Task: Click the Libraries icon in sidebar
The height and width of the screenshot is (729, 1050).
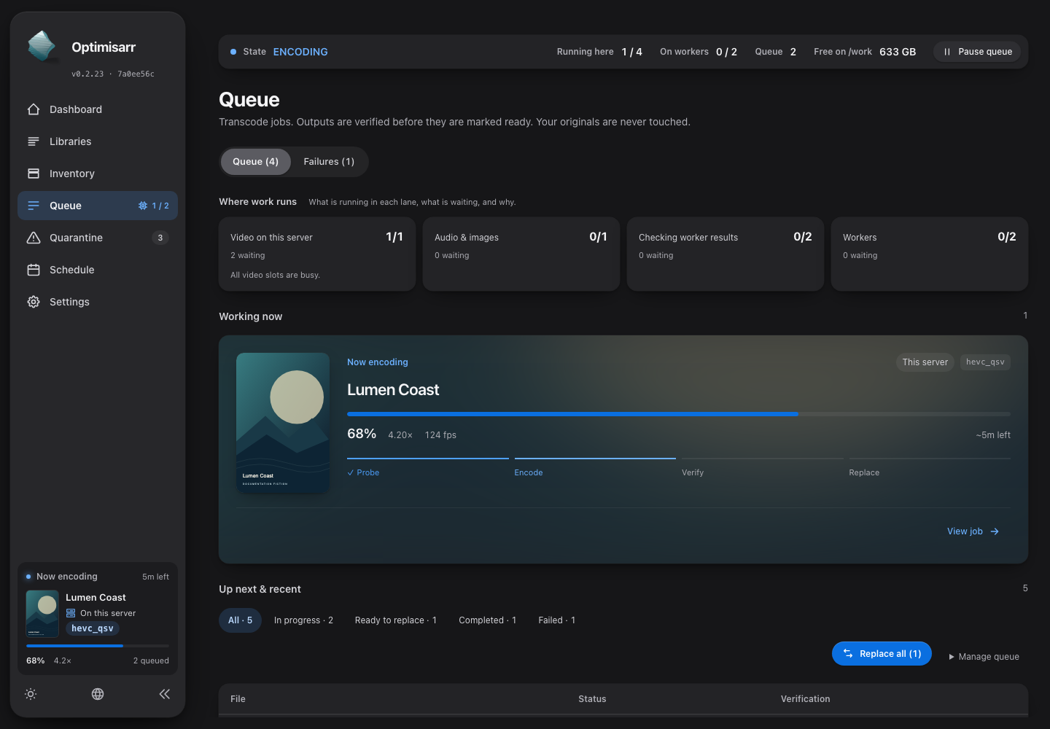Action: [34, 141]
